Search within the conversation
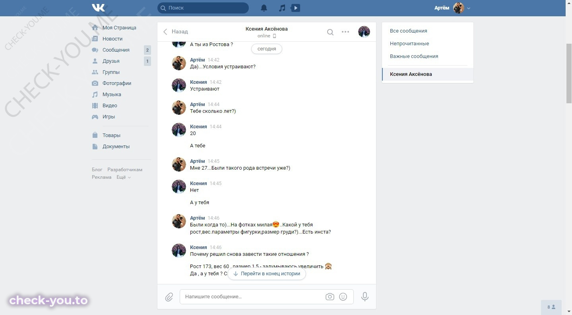 (330, 32)
